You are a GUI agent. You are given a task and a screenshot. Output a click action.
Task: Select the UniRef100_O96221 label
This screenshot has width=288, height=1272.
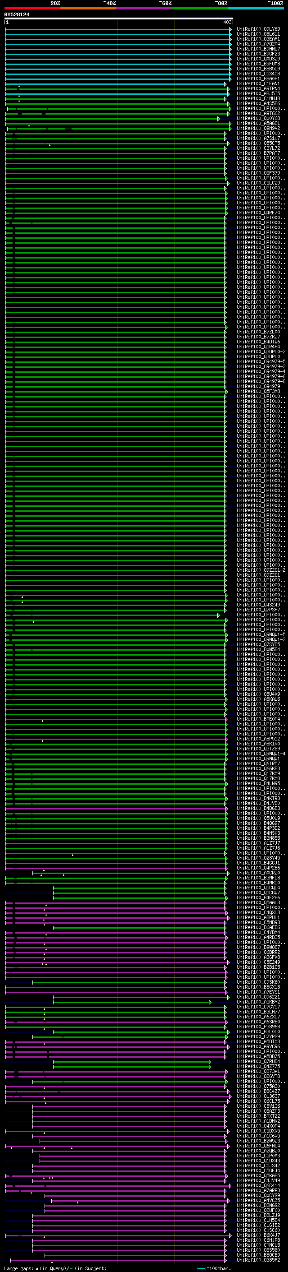(258, 996)
